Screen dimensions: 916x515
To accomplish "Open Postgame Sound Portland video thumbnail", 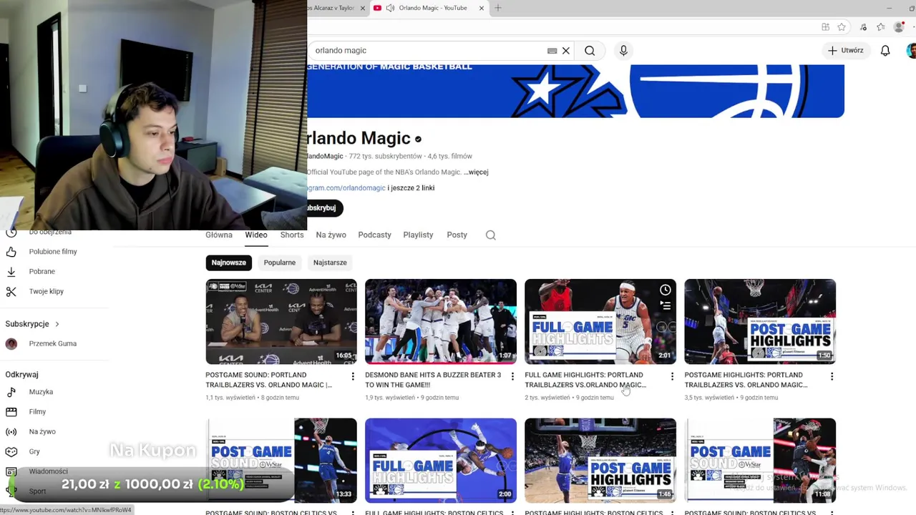I will [281, 322].
